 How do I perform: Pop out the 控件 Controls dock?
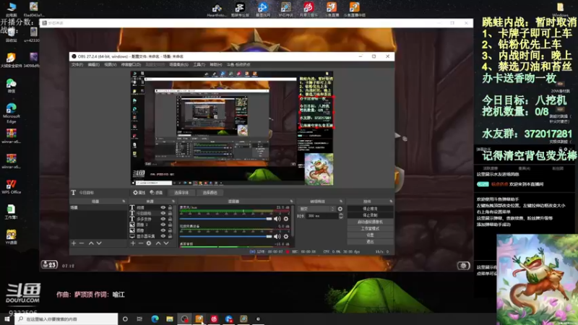pos(391,201)
